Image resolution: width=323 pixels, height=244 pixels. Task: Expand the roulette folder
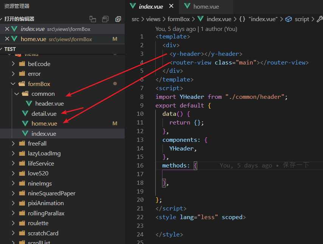tap(13, 223)
